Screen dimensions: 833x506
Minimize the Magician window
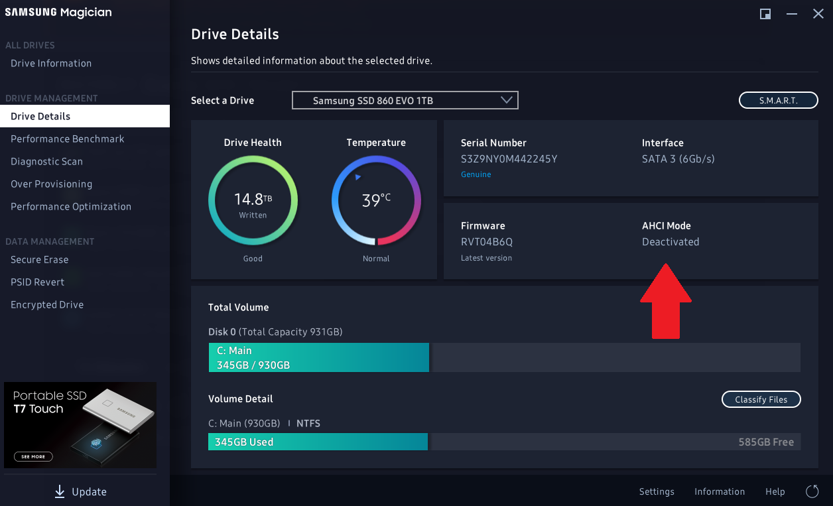tap(792, 14)
